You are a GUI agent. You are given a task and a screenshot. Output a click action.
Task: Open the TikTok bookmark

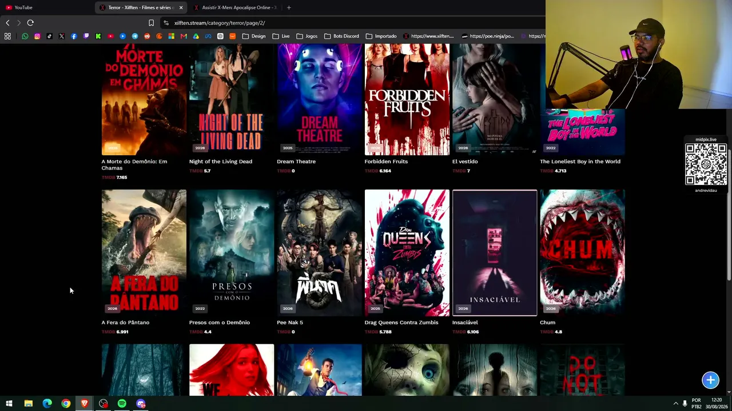(49, 36)
